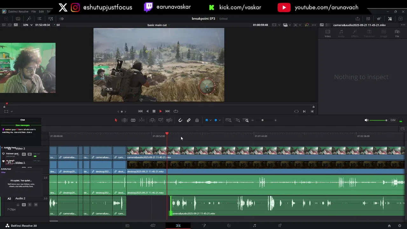Open the audio Mixer icon

(368, 19)
